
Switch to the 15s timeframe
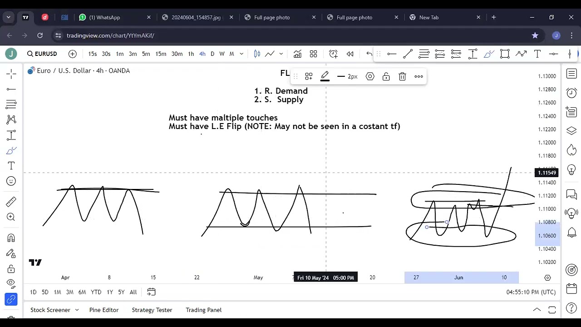pos(93,54)
